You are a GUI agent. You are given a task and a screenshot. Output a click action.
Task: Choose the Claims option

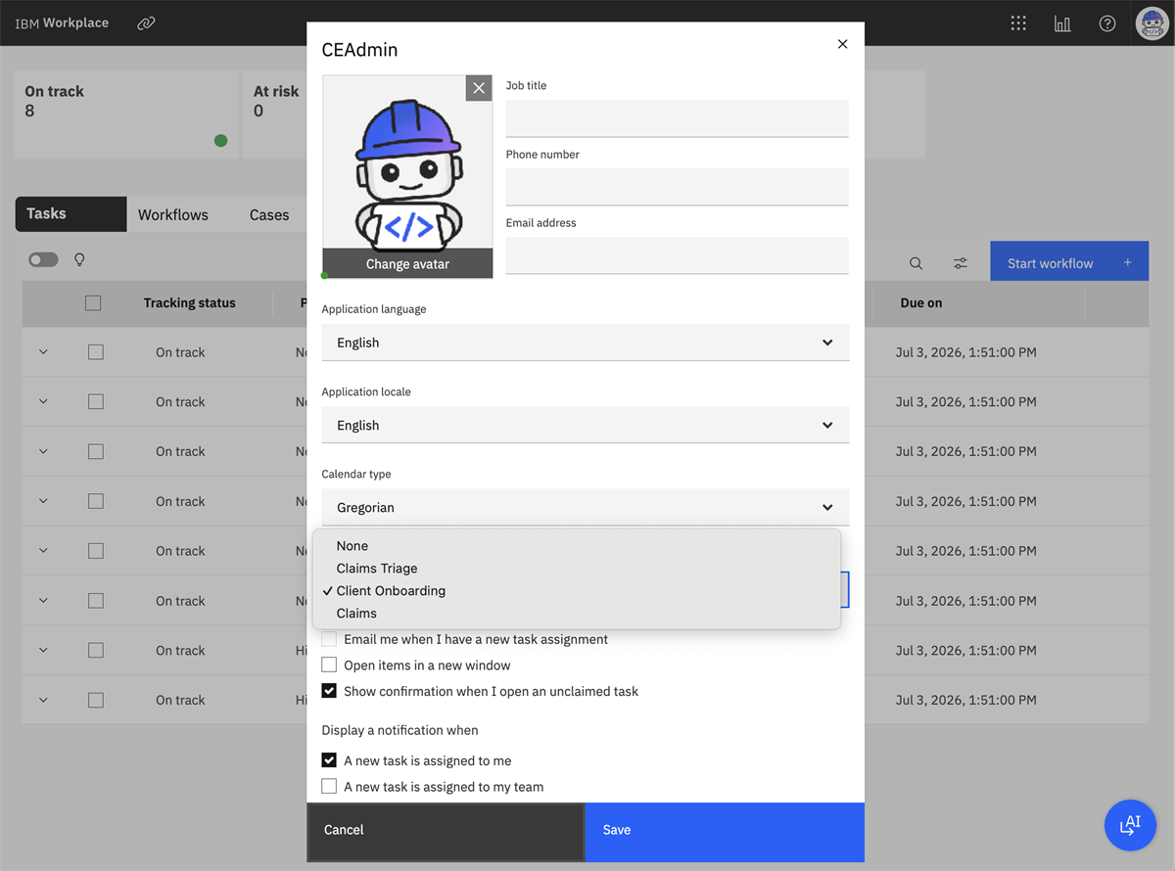576,614
